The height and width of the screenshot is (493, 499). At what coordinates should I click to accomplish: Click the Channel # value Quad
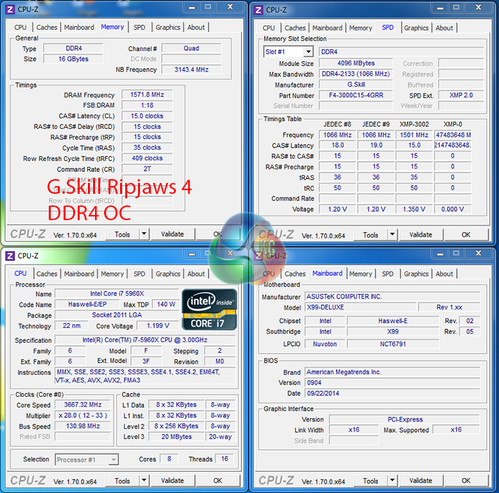pos(191,48)
